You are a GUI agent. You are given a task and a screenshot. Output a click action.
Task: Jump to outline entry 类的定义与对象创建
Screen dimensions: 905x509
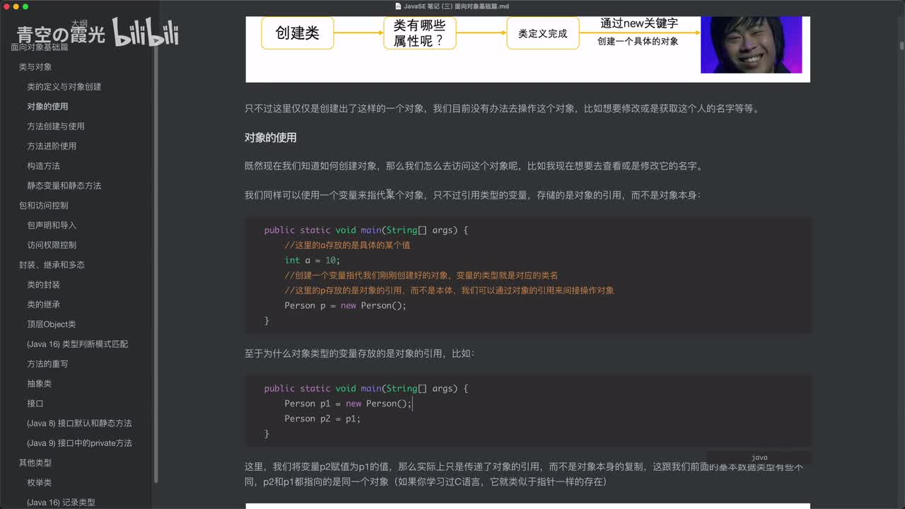click(x=64, y=87)
